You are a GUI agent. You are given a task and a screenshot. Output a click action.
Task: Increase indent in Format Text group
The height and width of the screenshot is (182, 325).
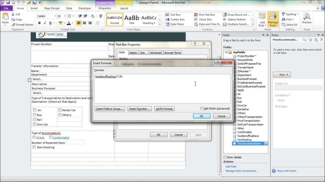coord(86,16)
